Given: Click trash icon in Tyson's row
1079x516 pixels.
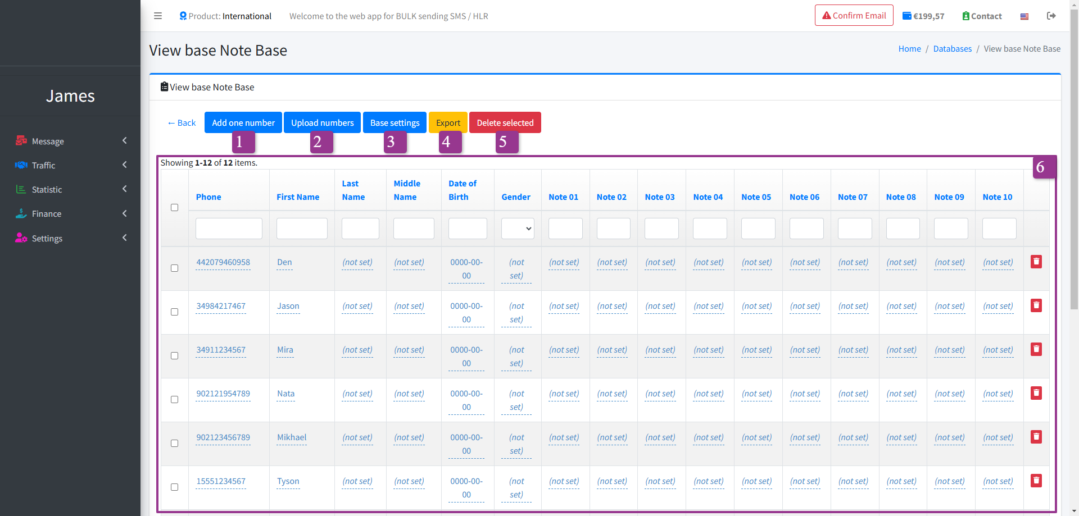Looking at the screenshot, I should (x=1036, y=481).
